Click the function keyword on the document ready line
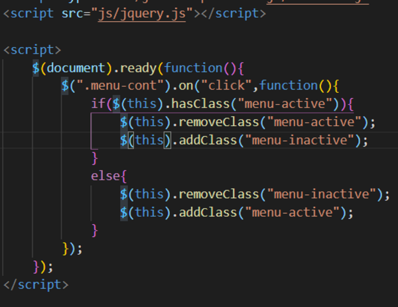This screenshot has width=398, height=307. (x=193, y=68)
